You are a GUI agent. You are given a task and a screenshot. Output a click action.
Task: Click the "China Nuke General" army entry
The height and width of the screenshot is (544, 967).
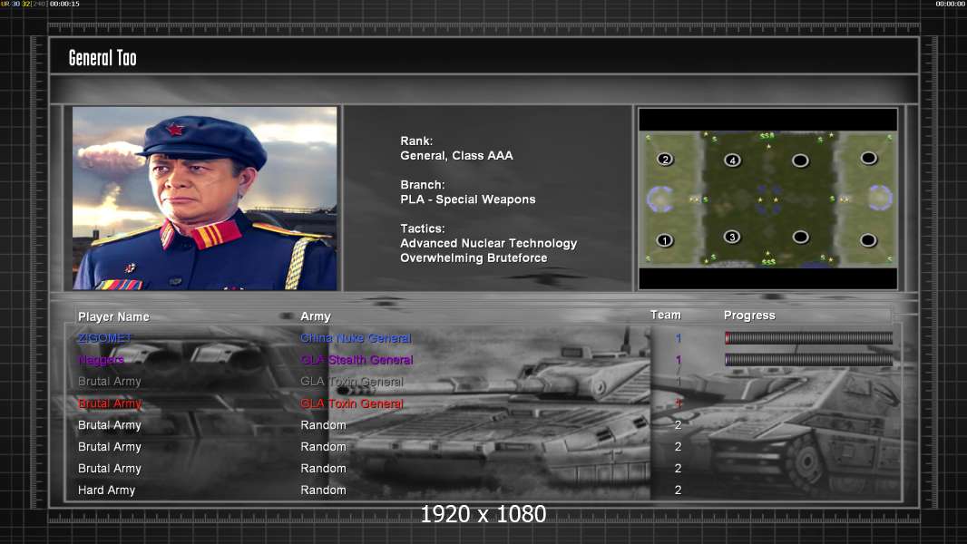coord(356,338)
